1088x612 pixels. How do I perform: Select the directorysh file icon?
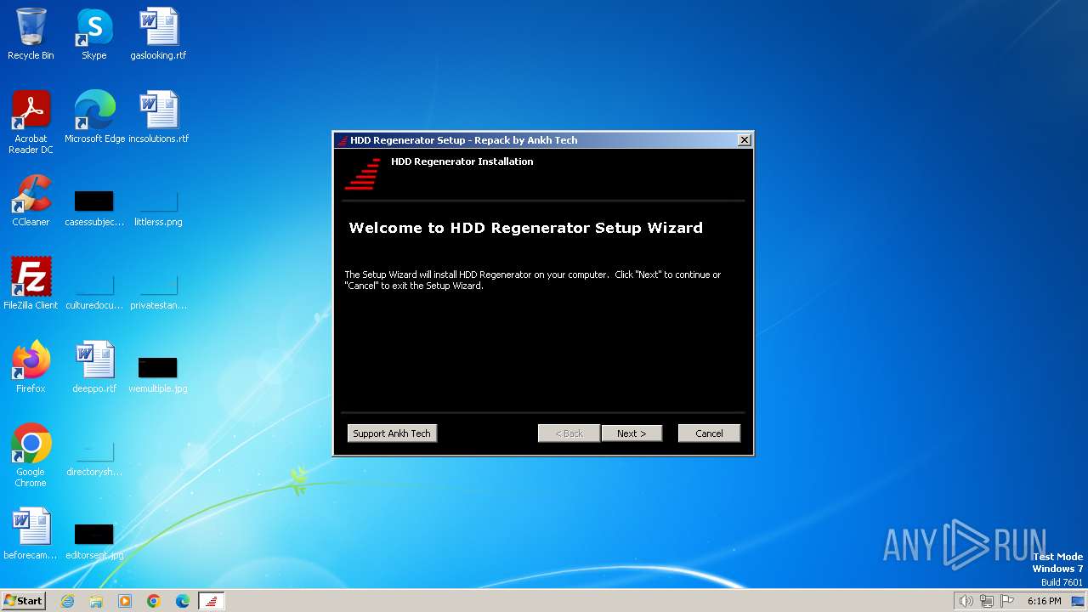[x=94, y=457]
